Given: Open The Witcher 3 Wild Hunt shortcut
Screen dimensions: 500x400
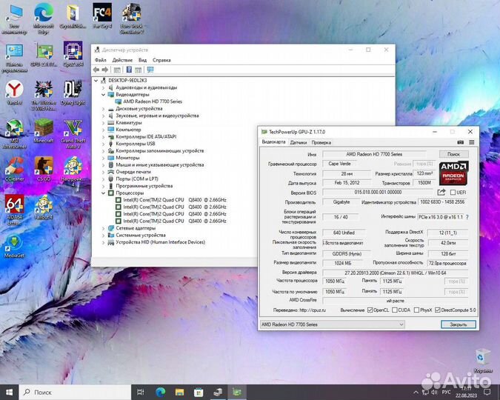Looking at the screenshot, I should click(44, 96).
